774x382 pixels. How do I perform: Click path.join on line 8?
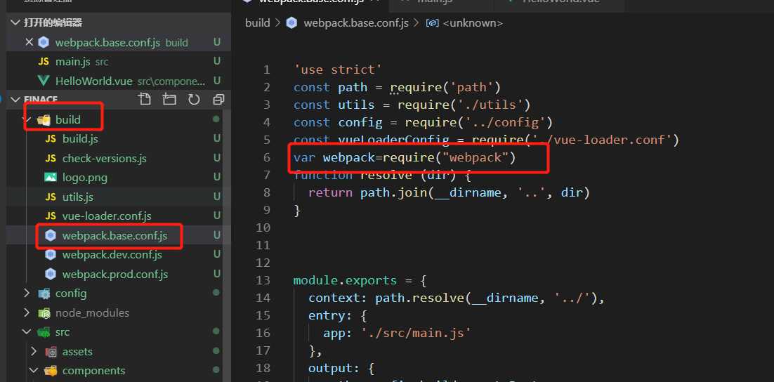(x=393, y=192)
